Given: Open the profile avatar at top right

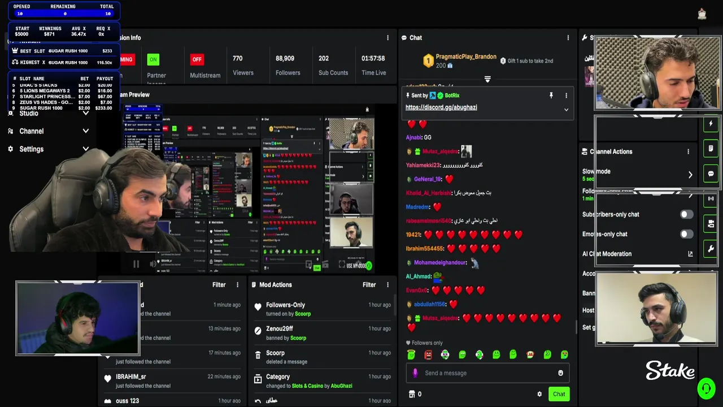Looking at the screenshot, I should pyautogui.click(x=702, y=14).
